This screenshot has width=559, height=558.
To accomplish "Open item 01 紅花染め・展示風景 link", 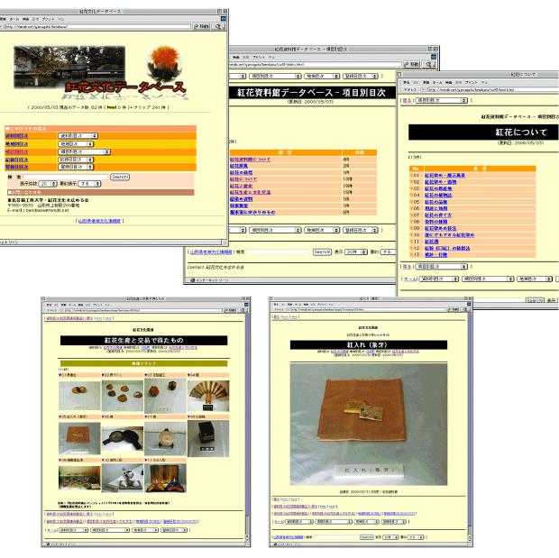I will 444,176.
